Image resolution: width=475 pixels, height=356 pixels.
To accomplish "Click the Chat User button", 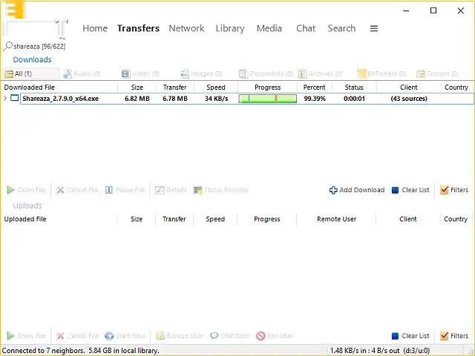I will tap(230, 336).
